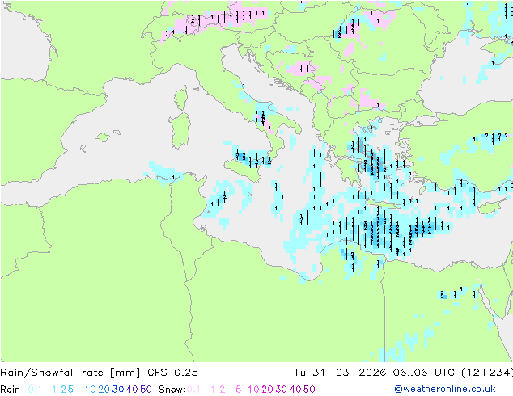Click Snow legend value 10
This screenshot has height=396, width=513.
[253, 390]
